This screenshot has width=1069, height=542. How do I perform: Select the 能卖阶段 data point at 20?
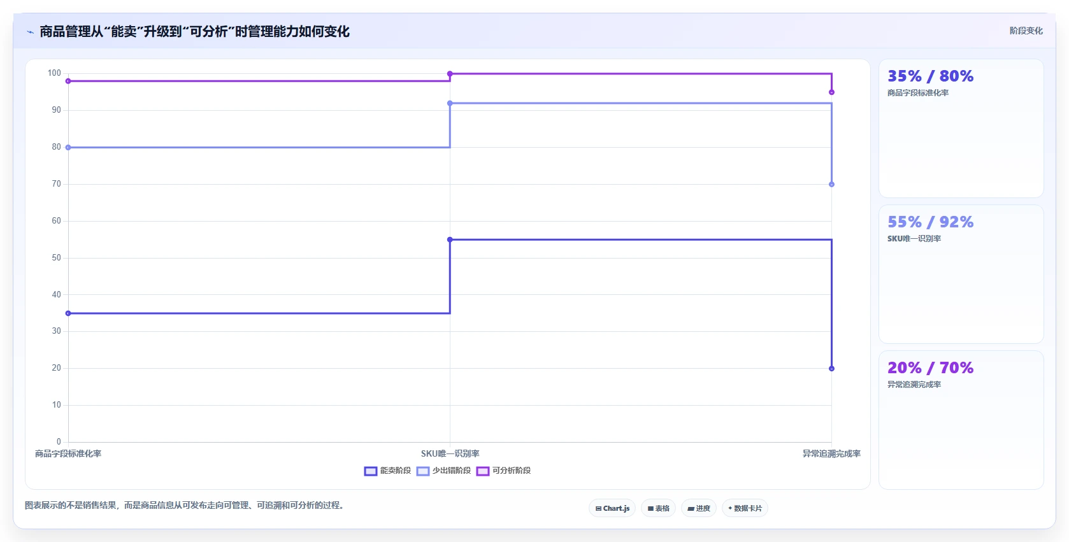point(831,369)
